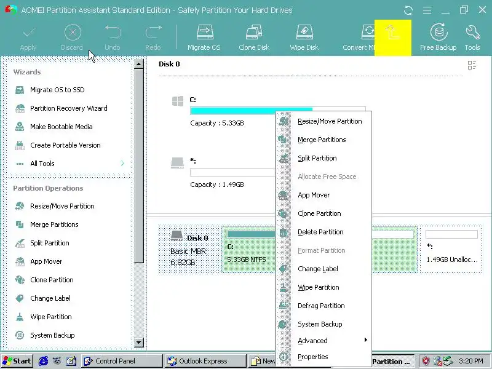Click the refresh icon in title bar
This screenshot has width=492, height=369.
click(408, 10)
